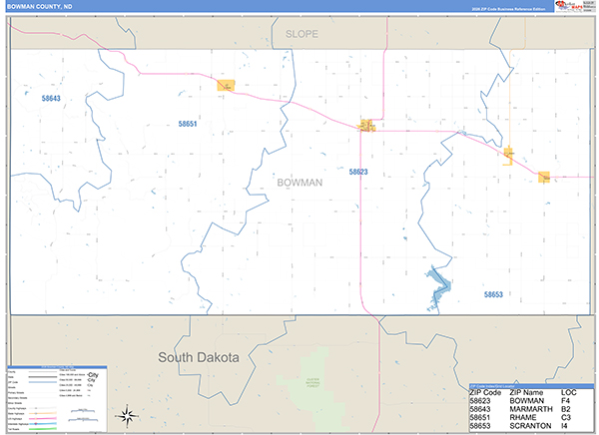Click the 58643 ZIP label on map

(51, 99)
